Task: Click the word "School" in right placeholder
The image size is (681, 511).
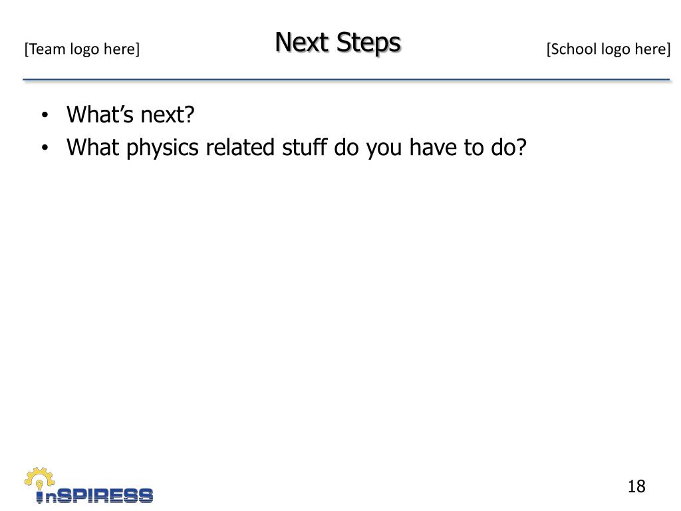Action: coord(573,49)
